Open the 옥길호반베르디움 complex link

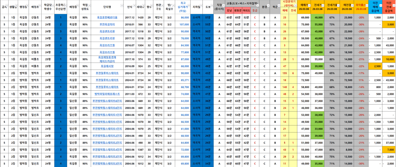tap(107, 18)
